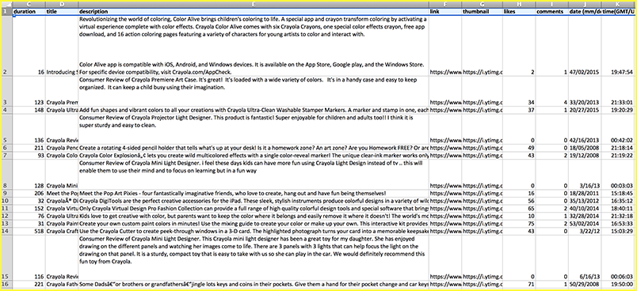
Task: Select duration cell with value 93
Action: coord(29,155)
